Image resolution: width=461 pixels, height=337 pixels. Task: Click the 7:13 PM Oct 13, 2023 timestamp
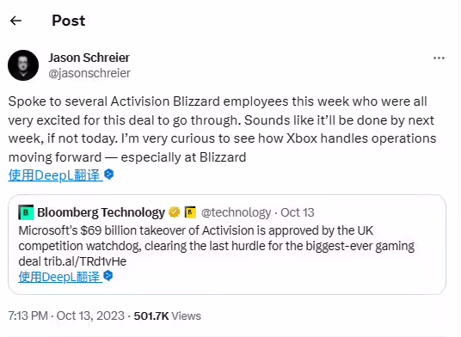(x=66, y=316)
